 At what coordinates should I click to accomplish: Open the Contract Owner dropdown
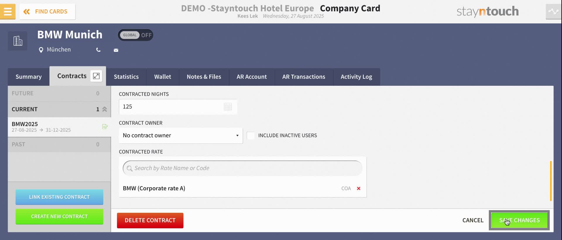coord(181,136)
